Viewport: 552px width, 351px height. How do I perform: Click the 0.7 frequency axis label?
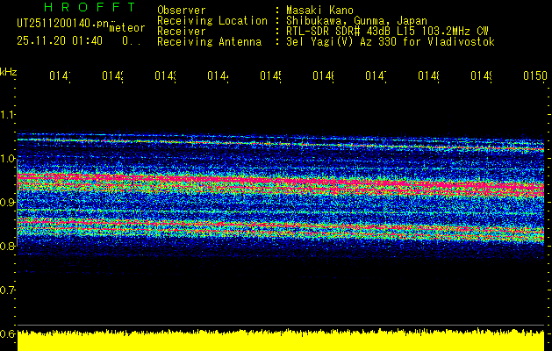[x=8, y=290]
